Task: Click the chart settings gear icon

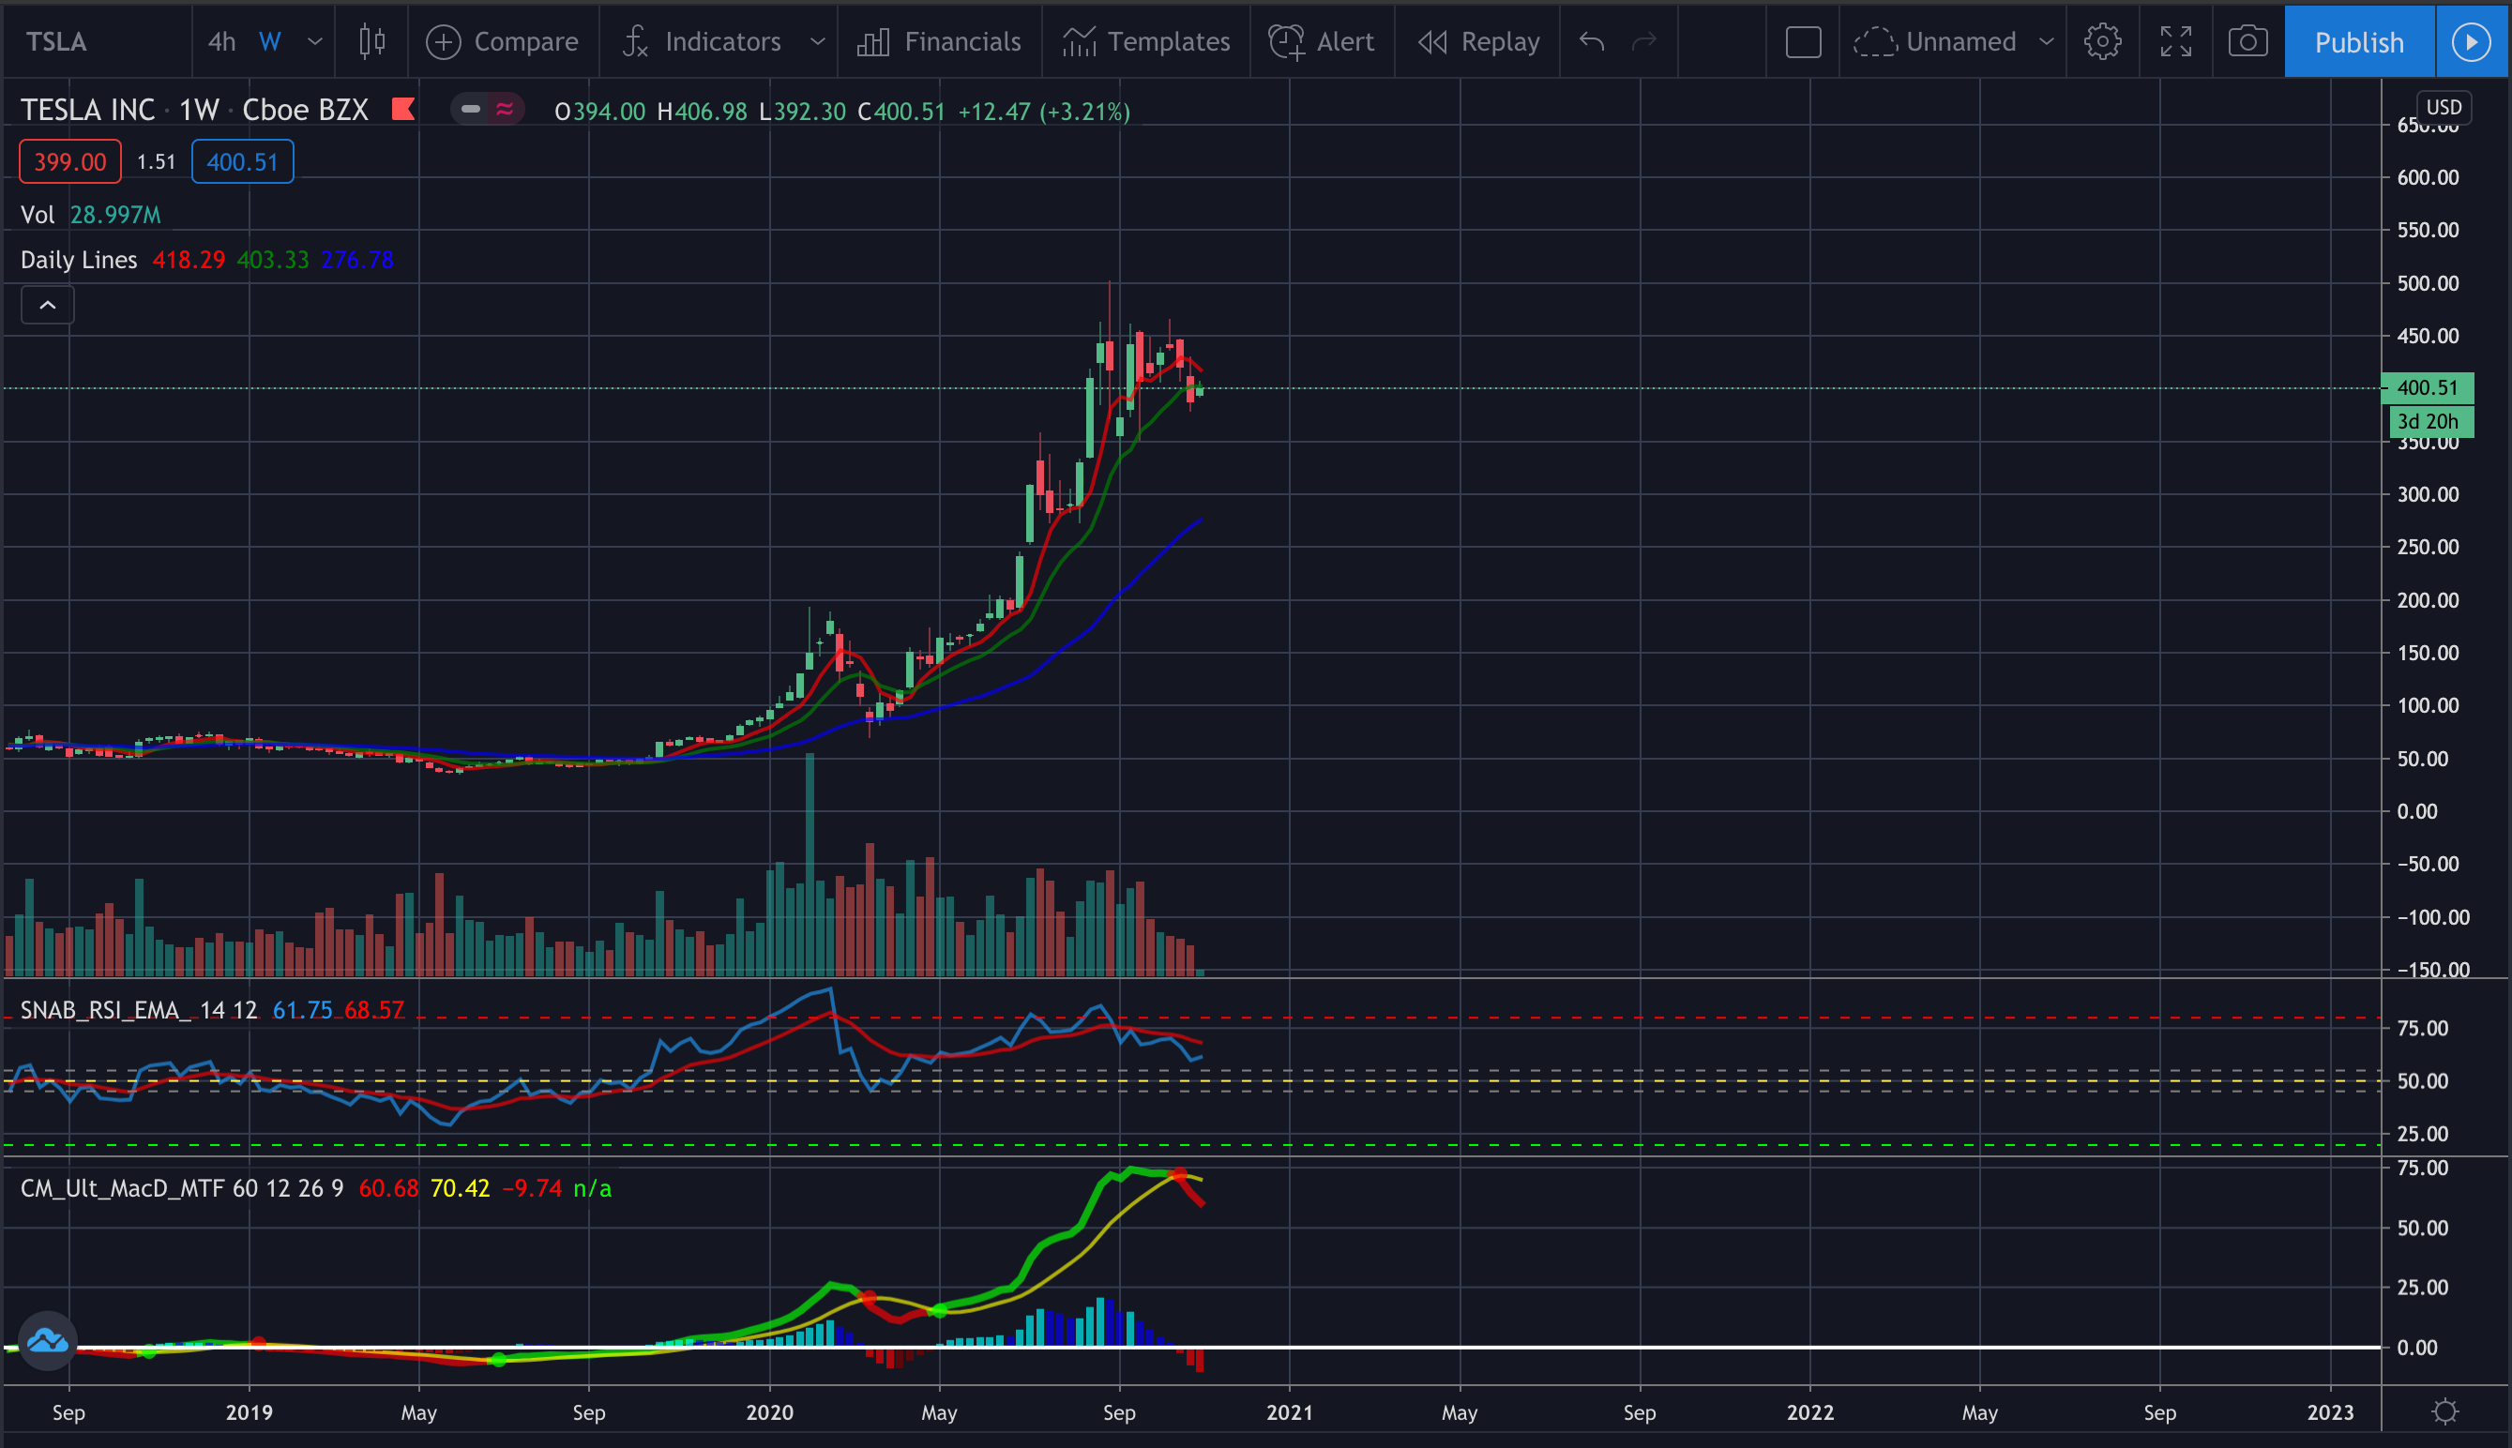Action: 2102,42
